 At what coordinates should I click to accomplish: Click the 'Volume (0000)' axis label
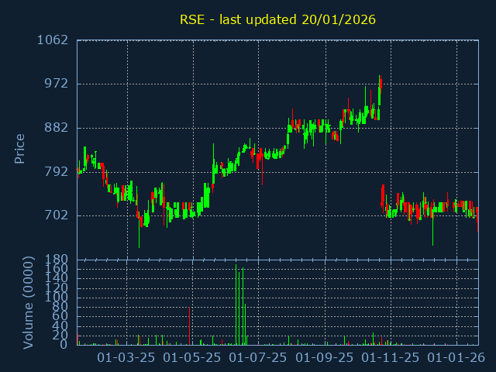tap(29, 301)
